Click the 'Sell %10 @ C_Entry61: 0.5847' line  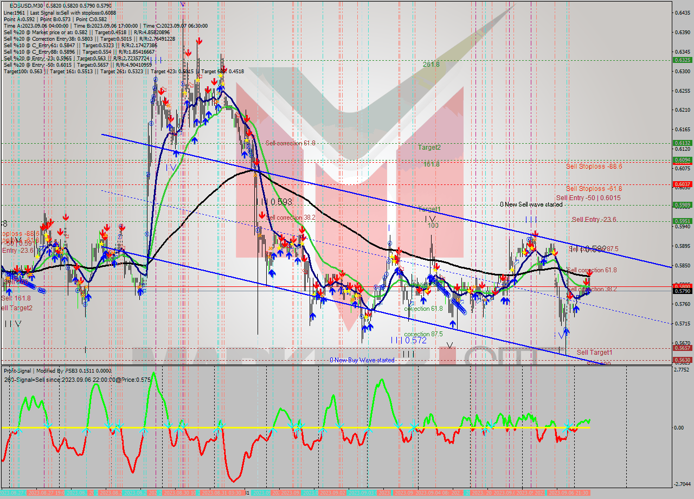[x=80, y=45]
